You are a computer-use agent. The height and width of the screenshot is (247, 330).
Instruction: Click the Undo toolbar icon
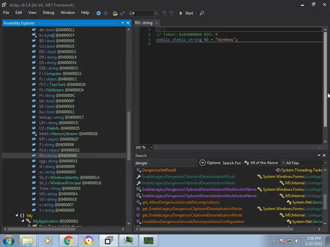tap(164, 13)
